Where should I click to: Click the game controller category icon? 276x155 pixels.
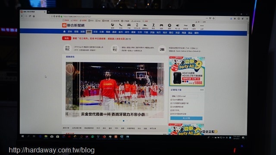tap(161, 25)
